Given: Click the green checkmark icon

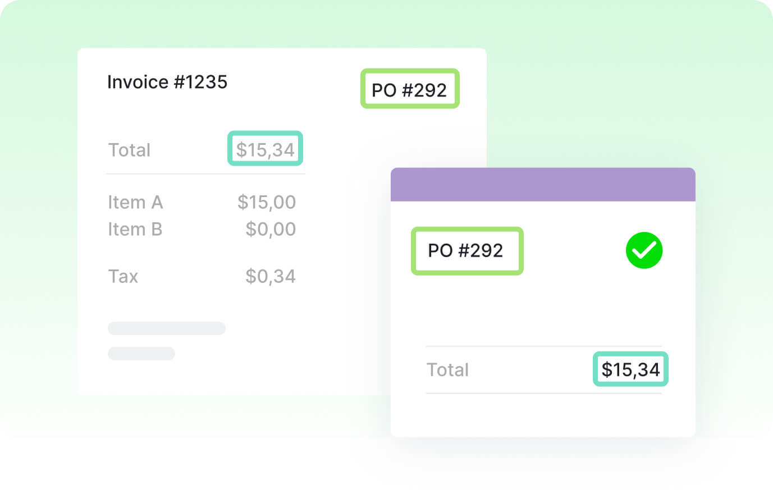Looking at the screenshot, I should pyautogui.click(x=644, y=250).
